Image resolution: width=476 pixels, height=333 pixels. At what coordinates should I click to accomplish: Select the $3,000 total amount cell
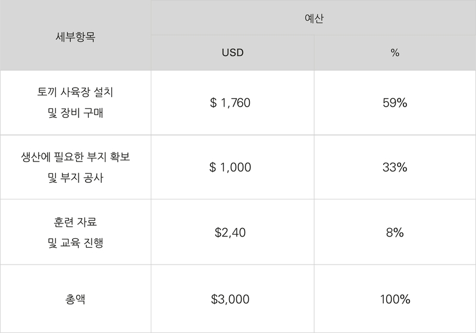pyautogui.click(x=233, y=299)
